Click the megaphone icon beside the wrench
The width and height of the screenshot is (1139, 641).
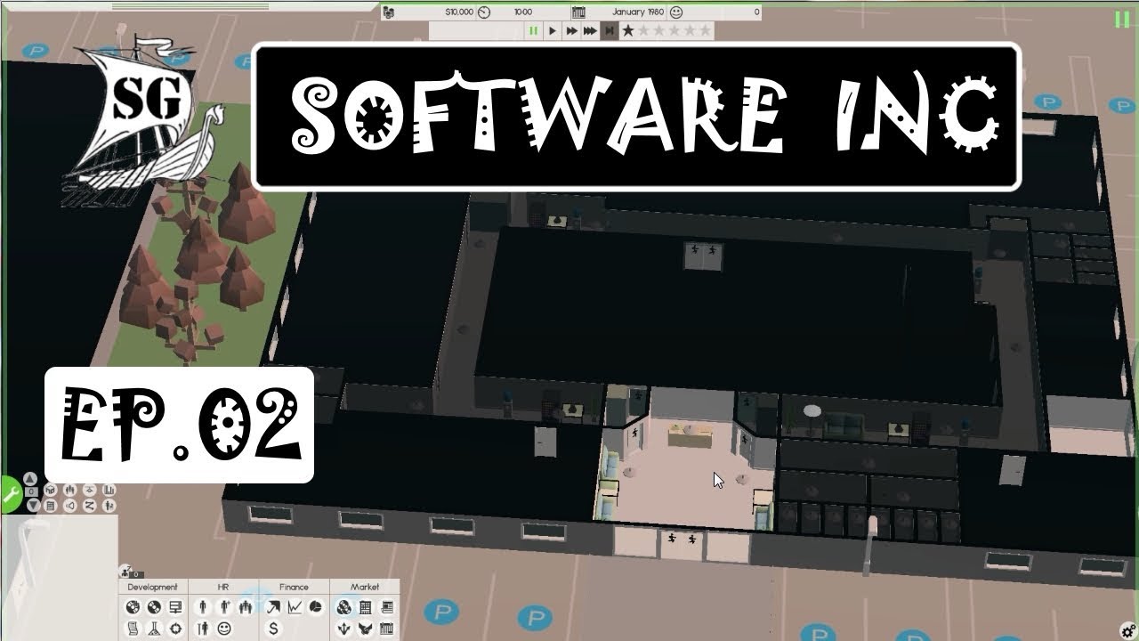pos(69,506)
